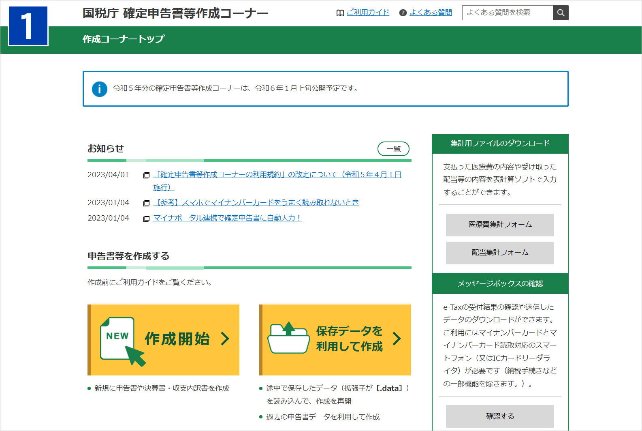Click the new-window icon beside マイナポータル連携 notice
Screen dimensions: 642x431
tap(147, 219)
